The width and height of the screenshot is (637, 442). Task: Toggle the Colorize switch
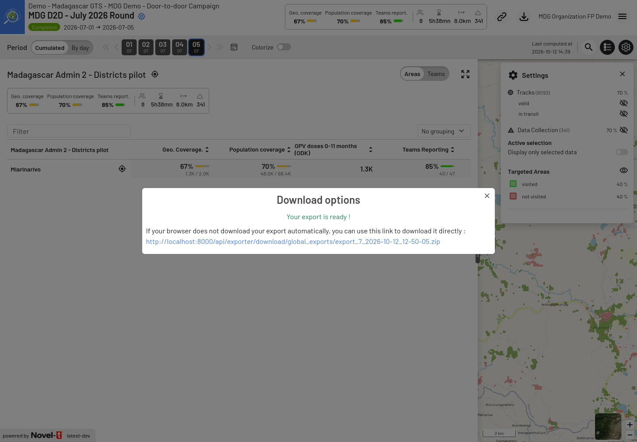[x=284, y=47]
